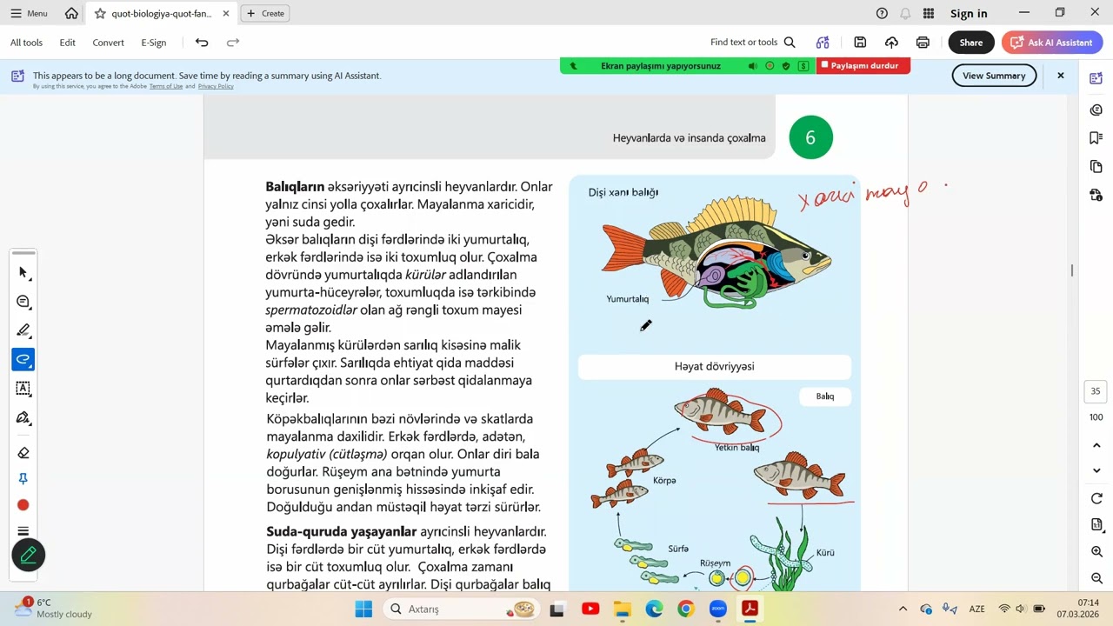Undo the last action
The height and width of the screenshot is (626, 1113).
(x=202, y=42)
